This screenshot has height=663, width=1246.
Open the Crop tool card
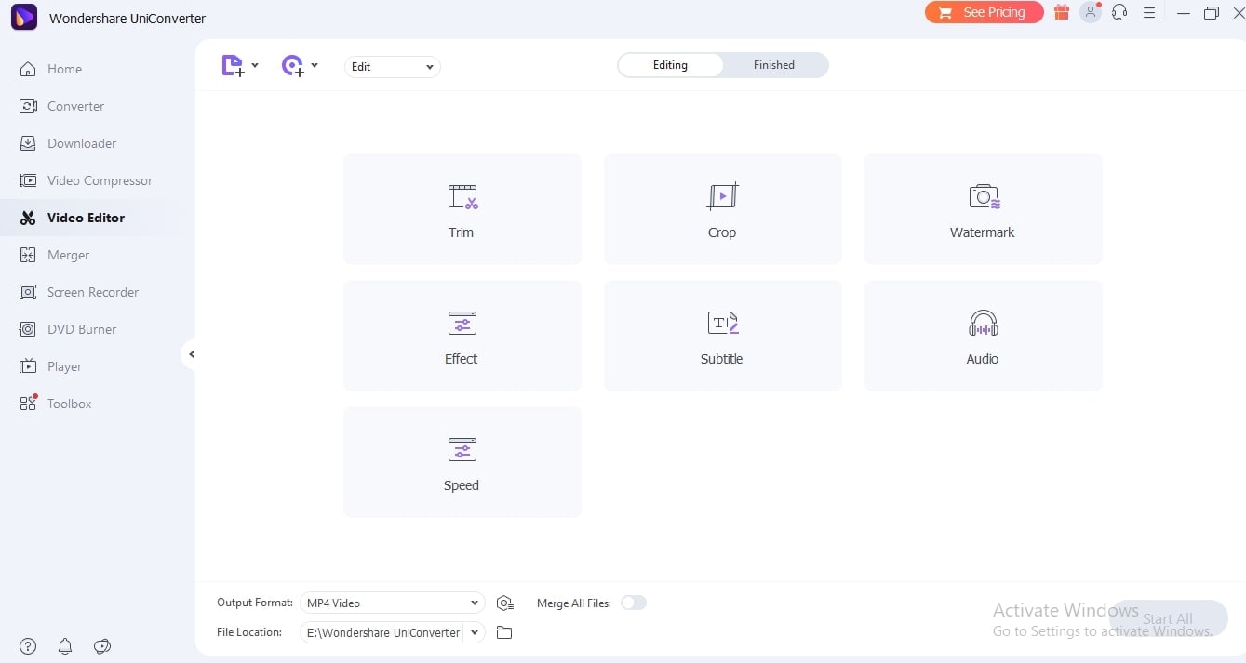point(723,209)
